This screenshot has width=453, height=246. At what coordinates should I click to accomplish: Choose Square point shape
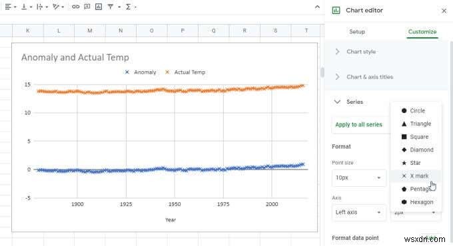pyautogui.click(x=416, y=137)
